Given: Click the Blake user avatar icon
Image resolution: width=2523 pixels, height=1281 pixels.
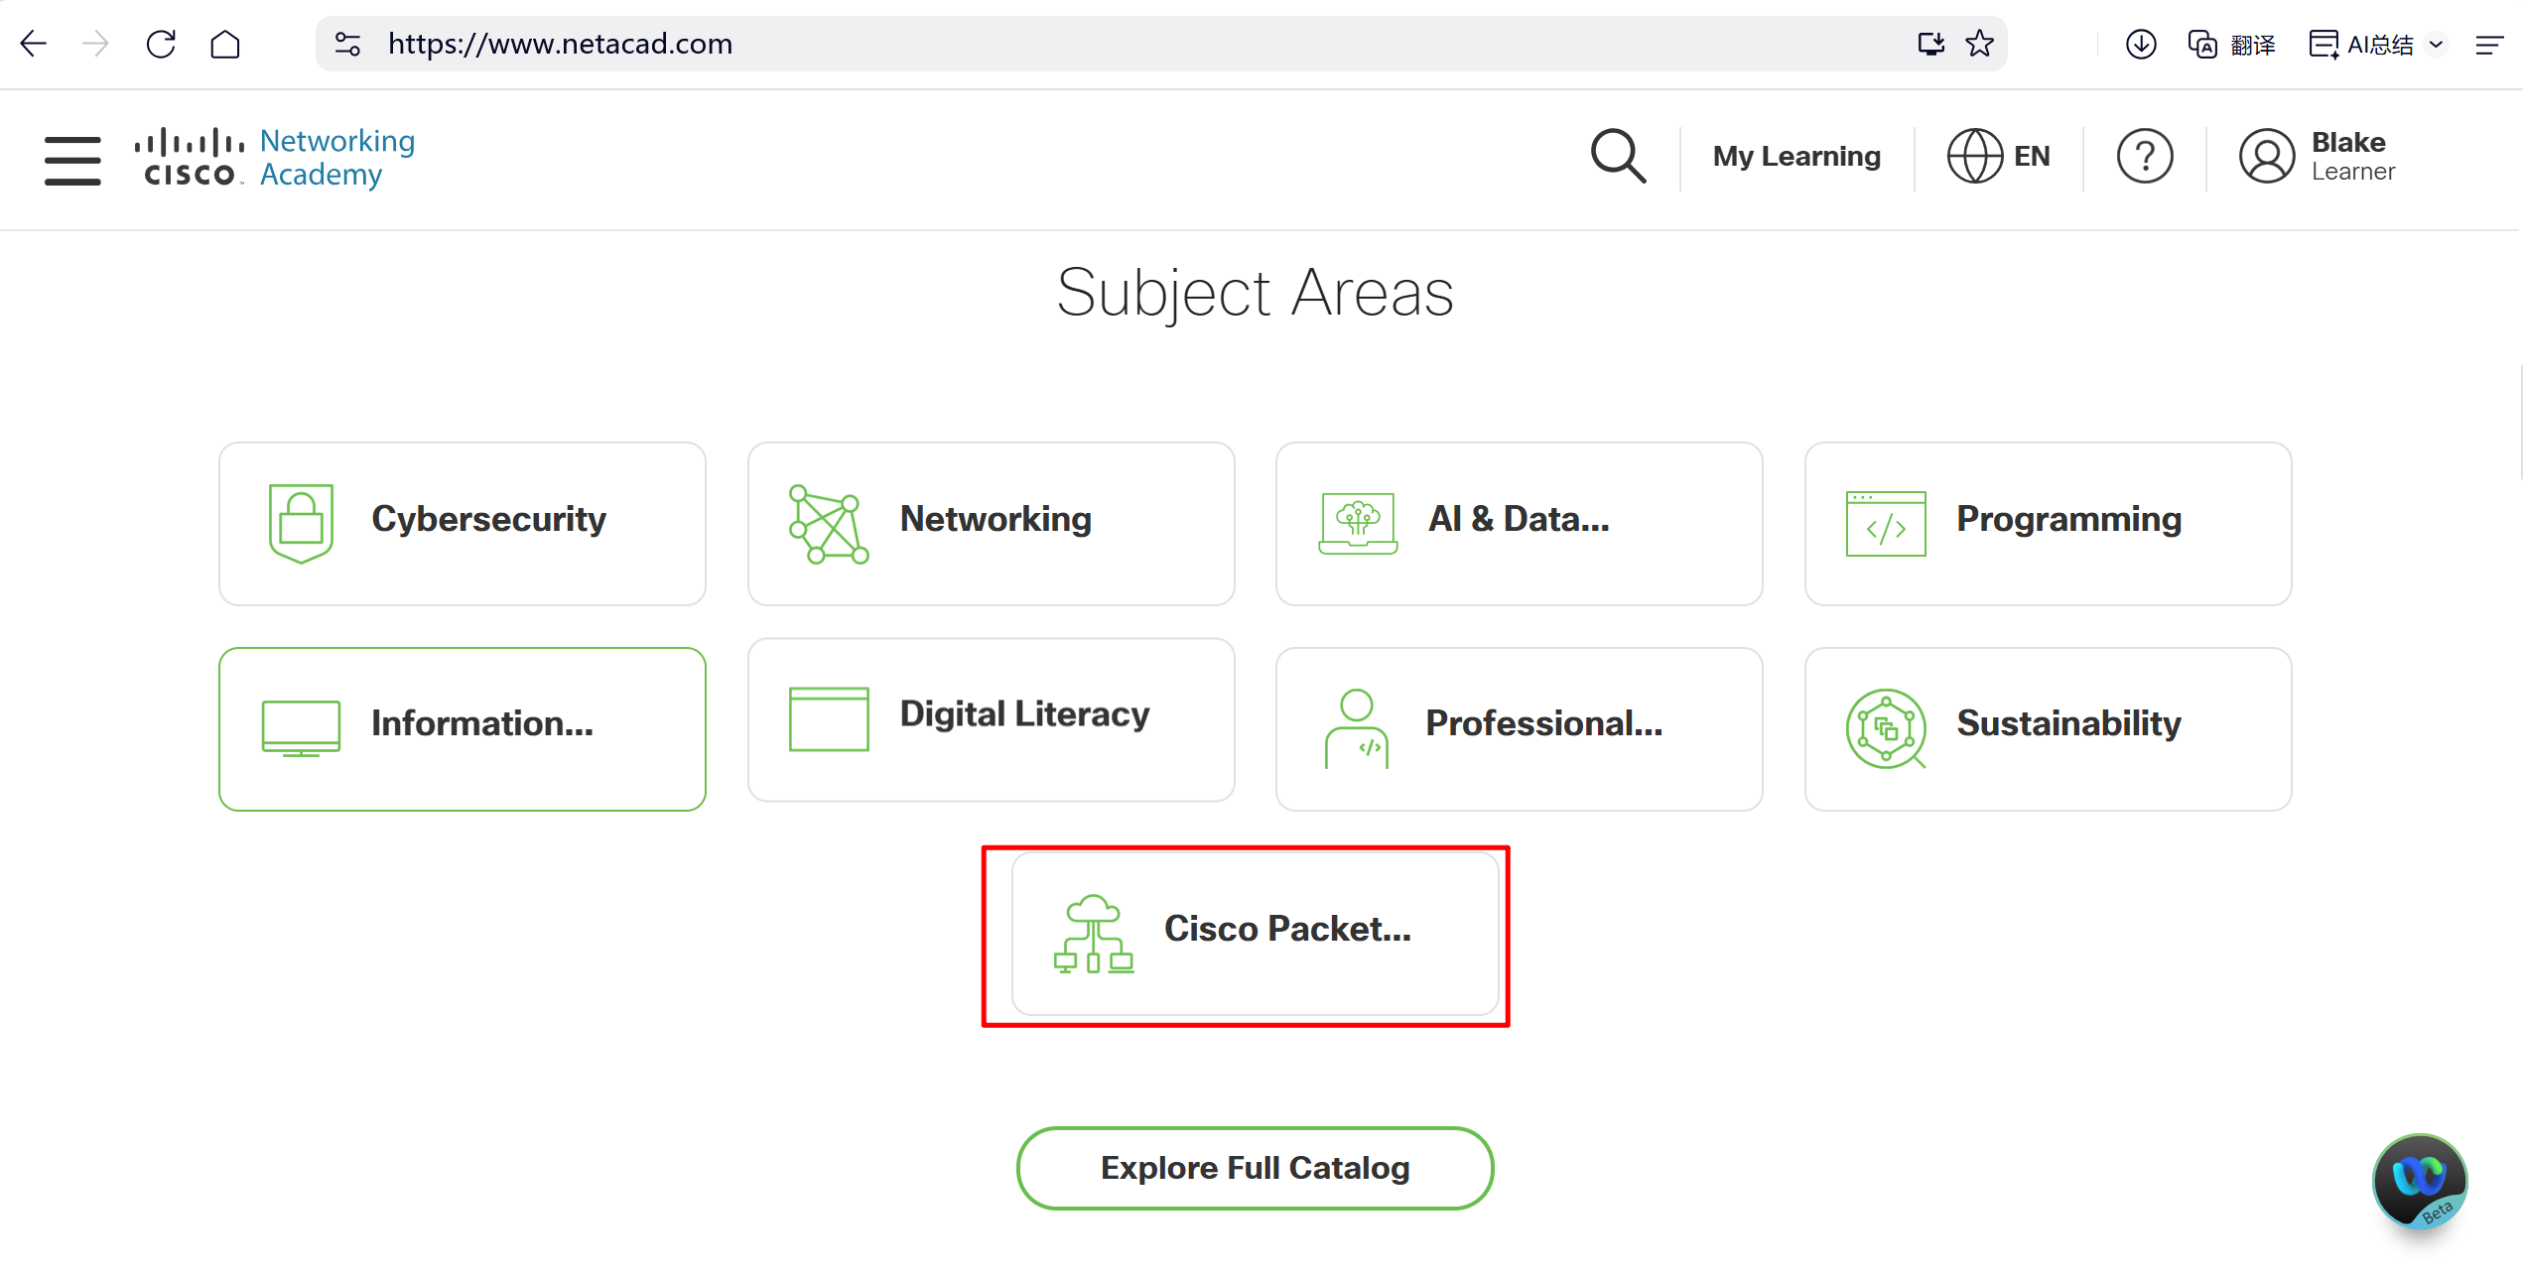Looking at the screenshot, I should pos(2267,156).
